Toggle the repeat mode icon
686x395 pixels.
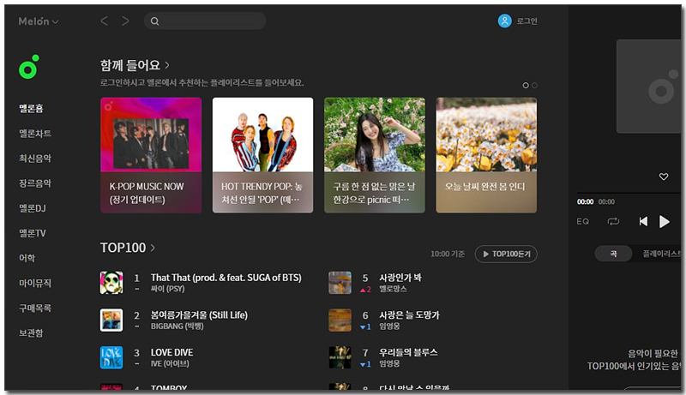[613, 222]
